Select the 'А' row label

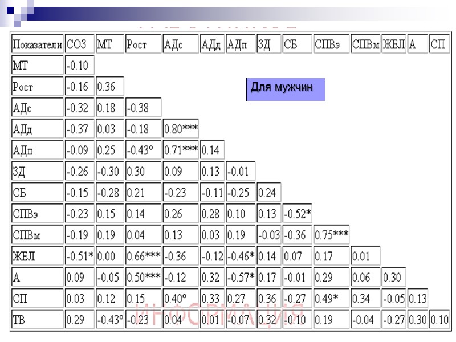37,278
